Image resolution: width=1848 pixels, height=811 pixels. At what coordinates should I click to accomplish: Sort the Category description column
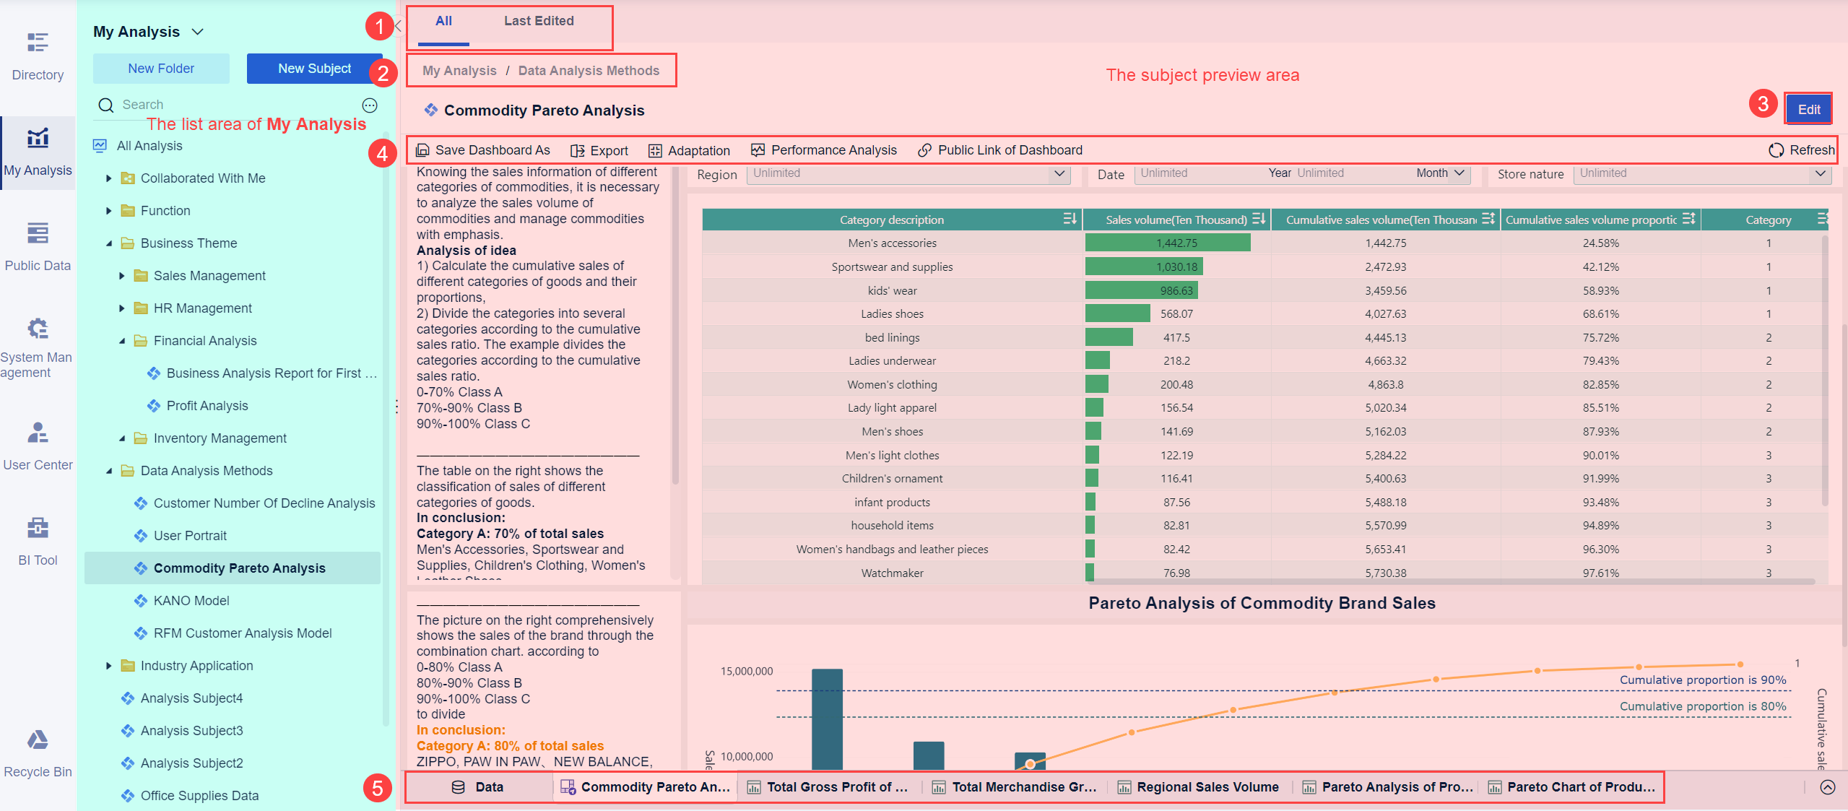[1070, 220]
